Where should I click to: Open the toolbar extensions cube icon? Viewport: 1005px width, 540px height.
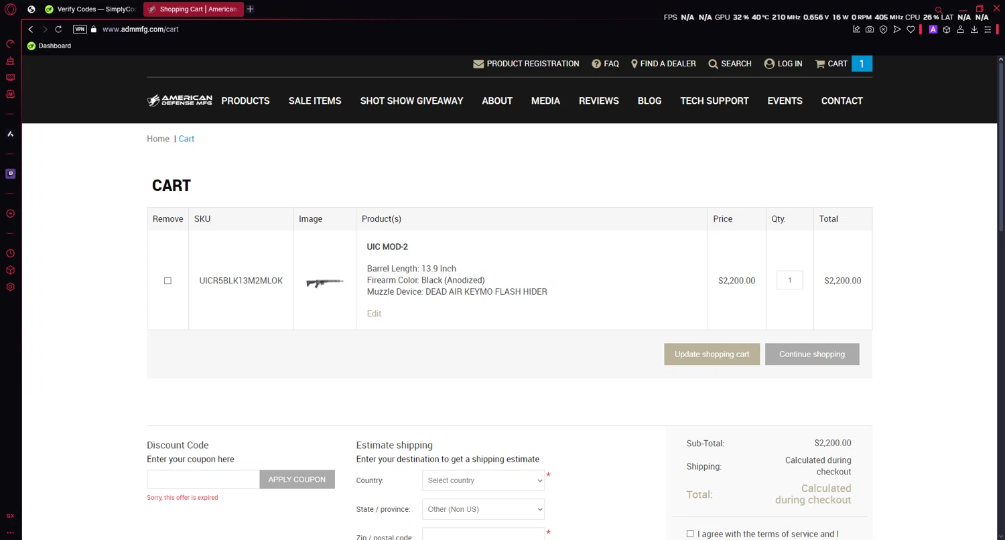[x=947, y=29]
